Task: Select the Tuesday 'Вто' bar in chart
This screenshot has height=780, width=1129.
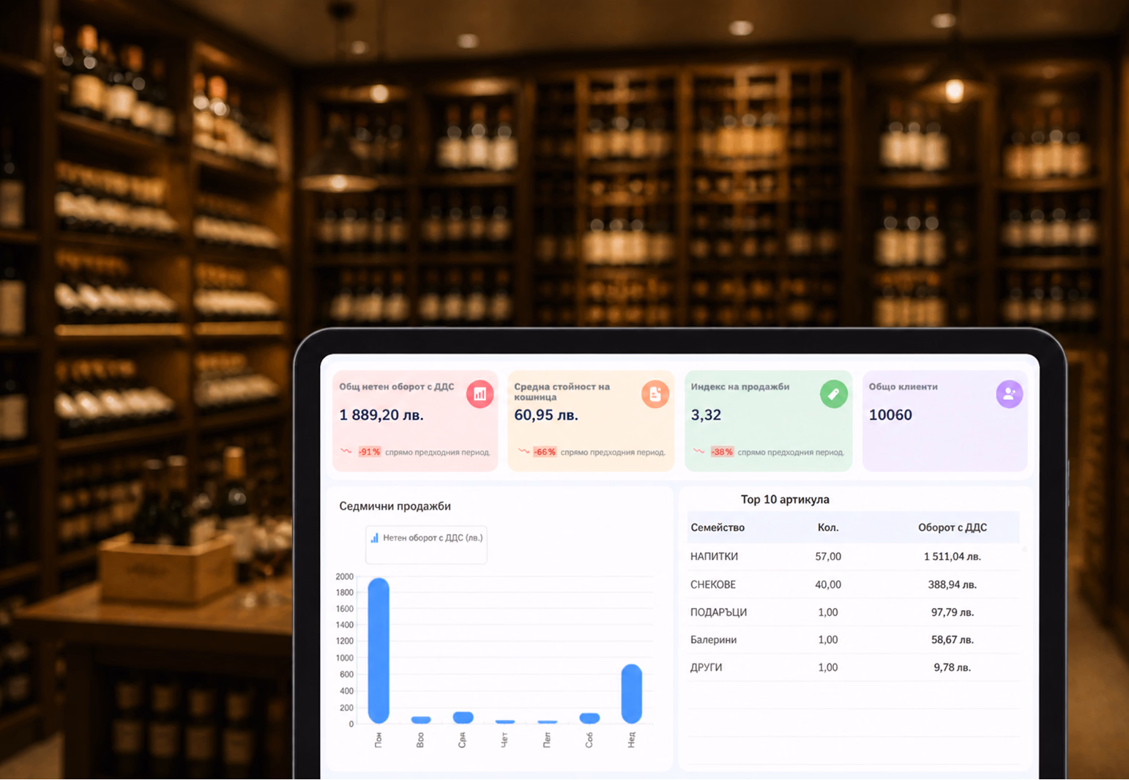Action: 421,720
